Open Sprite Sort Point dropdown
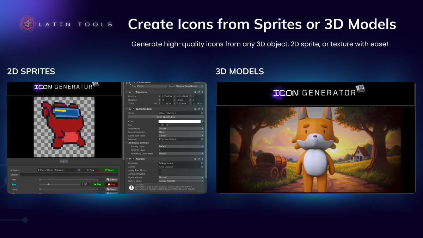This screenshot has width=423, height=238. click(x=181, y=136)
